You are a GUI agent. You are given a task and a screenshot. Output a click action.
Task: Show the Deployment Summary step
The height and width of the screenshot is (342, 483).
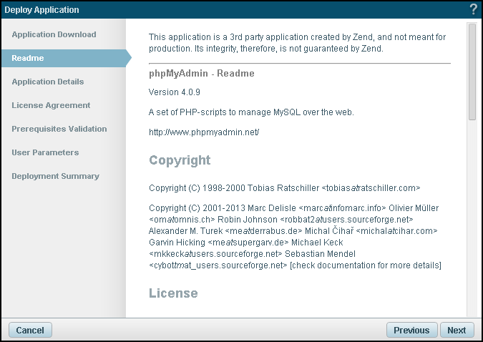(55, 176)
